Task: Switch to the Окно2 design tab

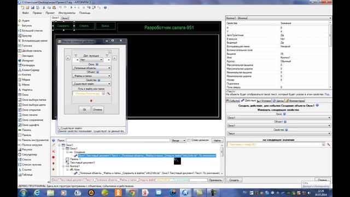Action: (65, 18)
